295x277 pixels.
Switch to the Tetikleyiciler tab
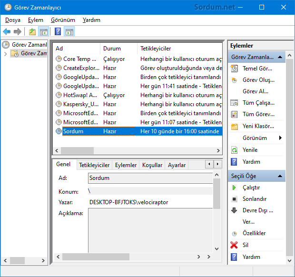click(94, 165)
